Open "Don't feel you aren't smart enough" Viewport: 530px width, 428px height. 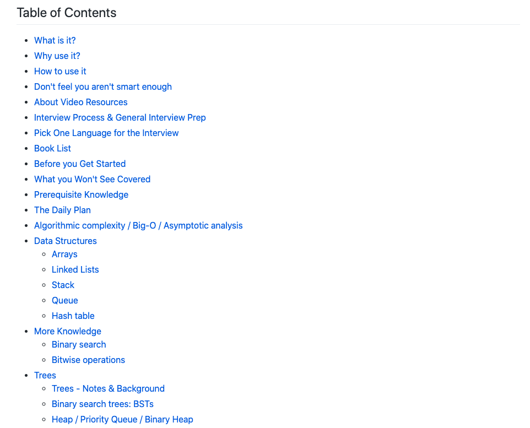coord(102,86)
